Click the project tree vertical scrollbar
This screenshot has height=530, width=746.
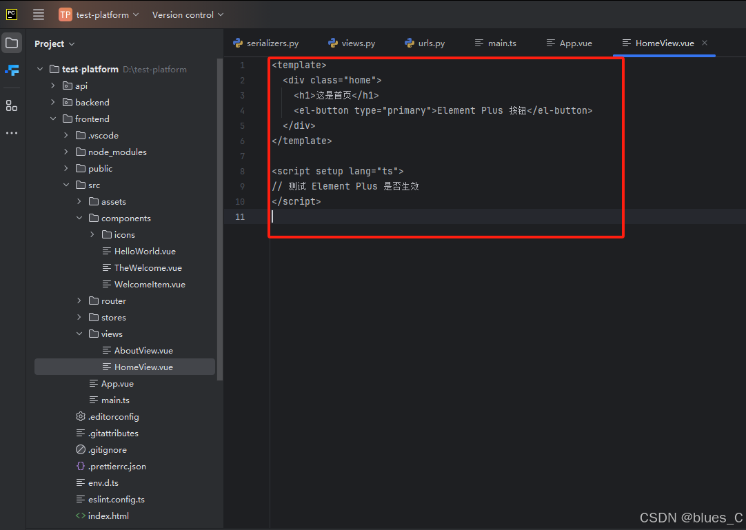click(220, 219)
